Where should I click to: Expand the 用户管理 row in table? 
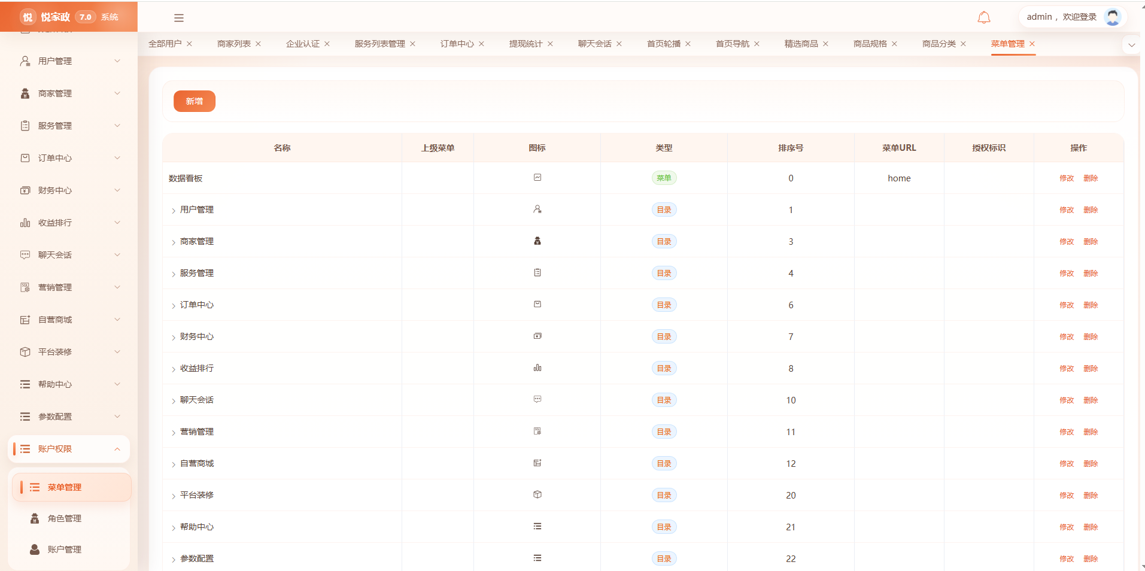(x=174, y=210)
